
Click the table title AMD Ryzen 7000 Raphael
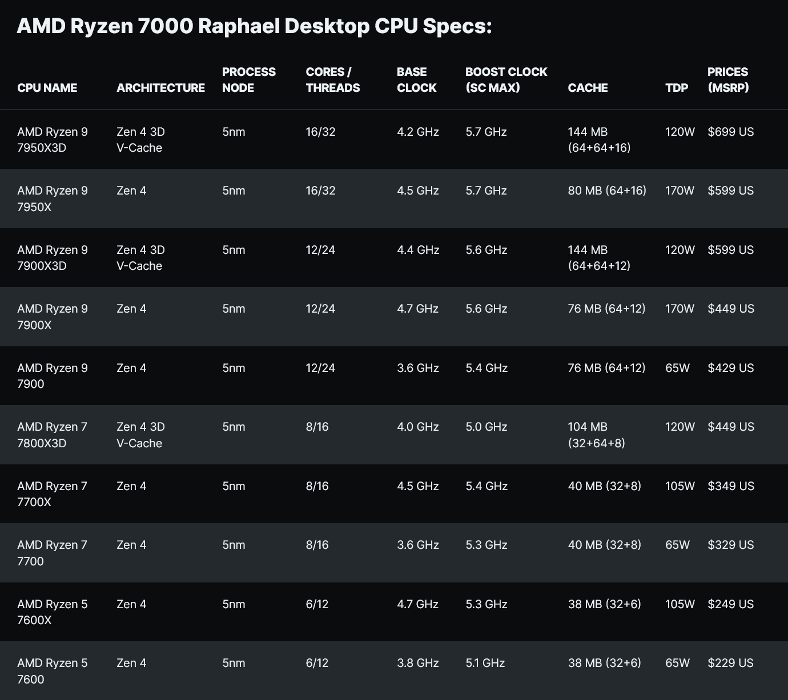click(x=254, y=26)
